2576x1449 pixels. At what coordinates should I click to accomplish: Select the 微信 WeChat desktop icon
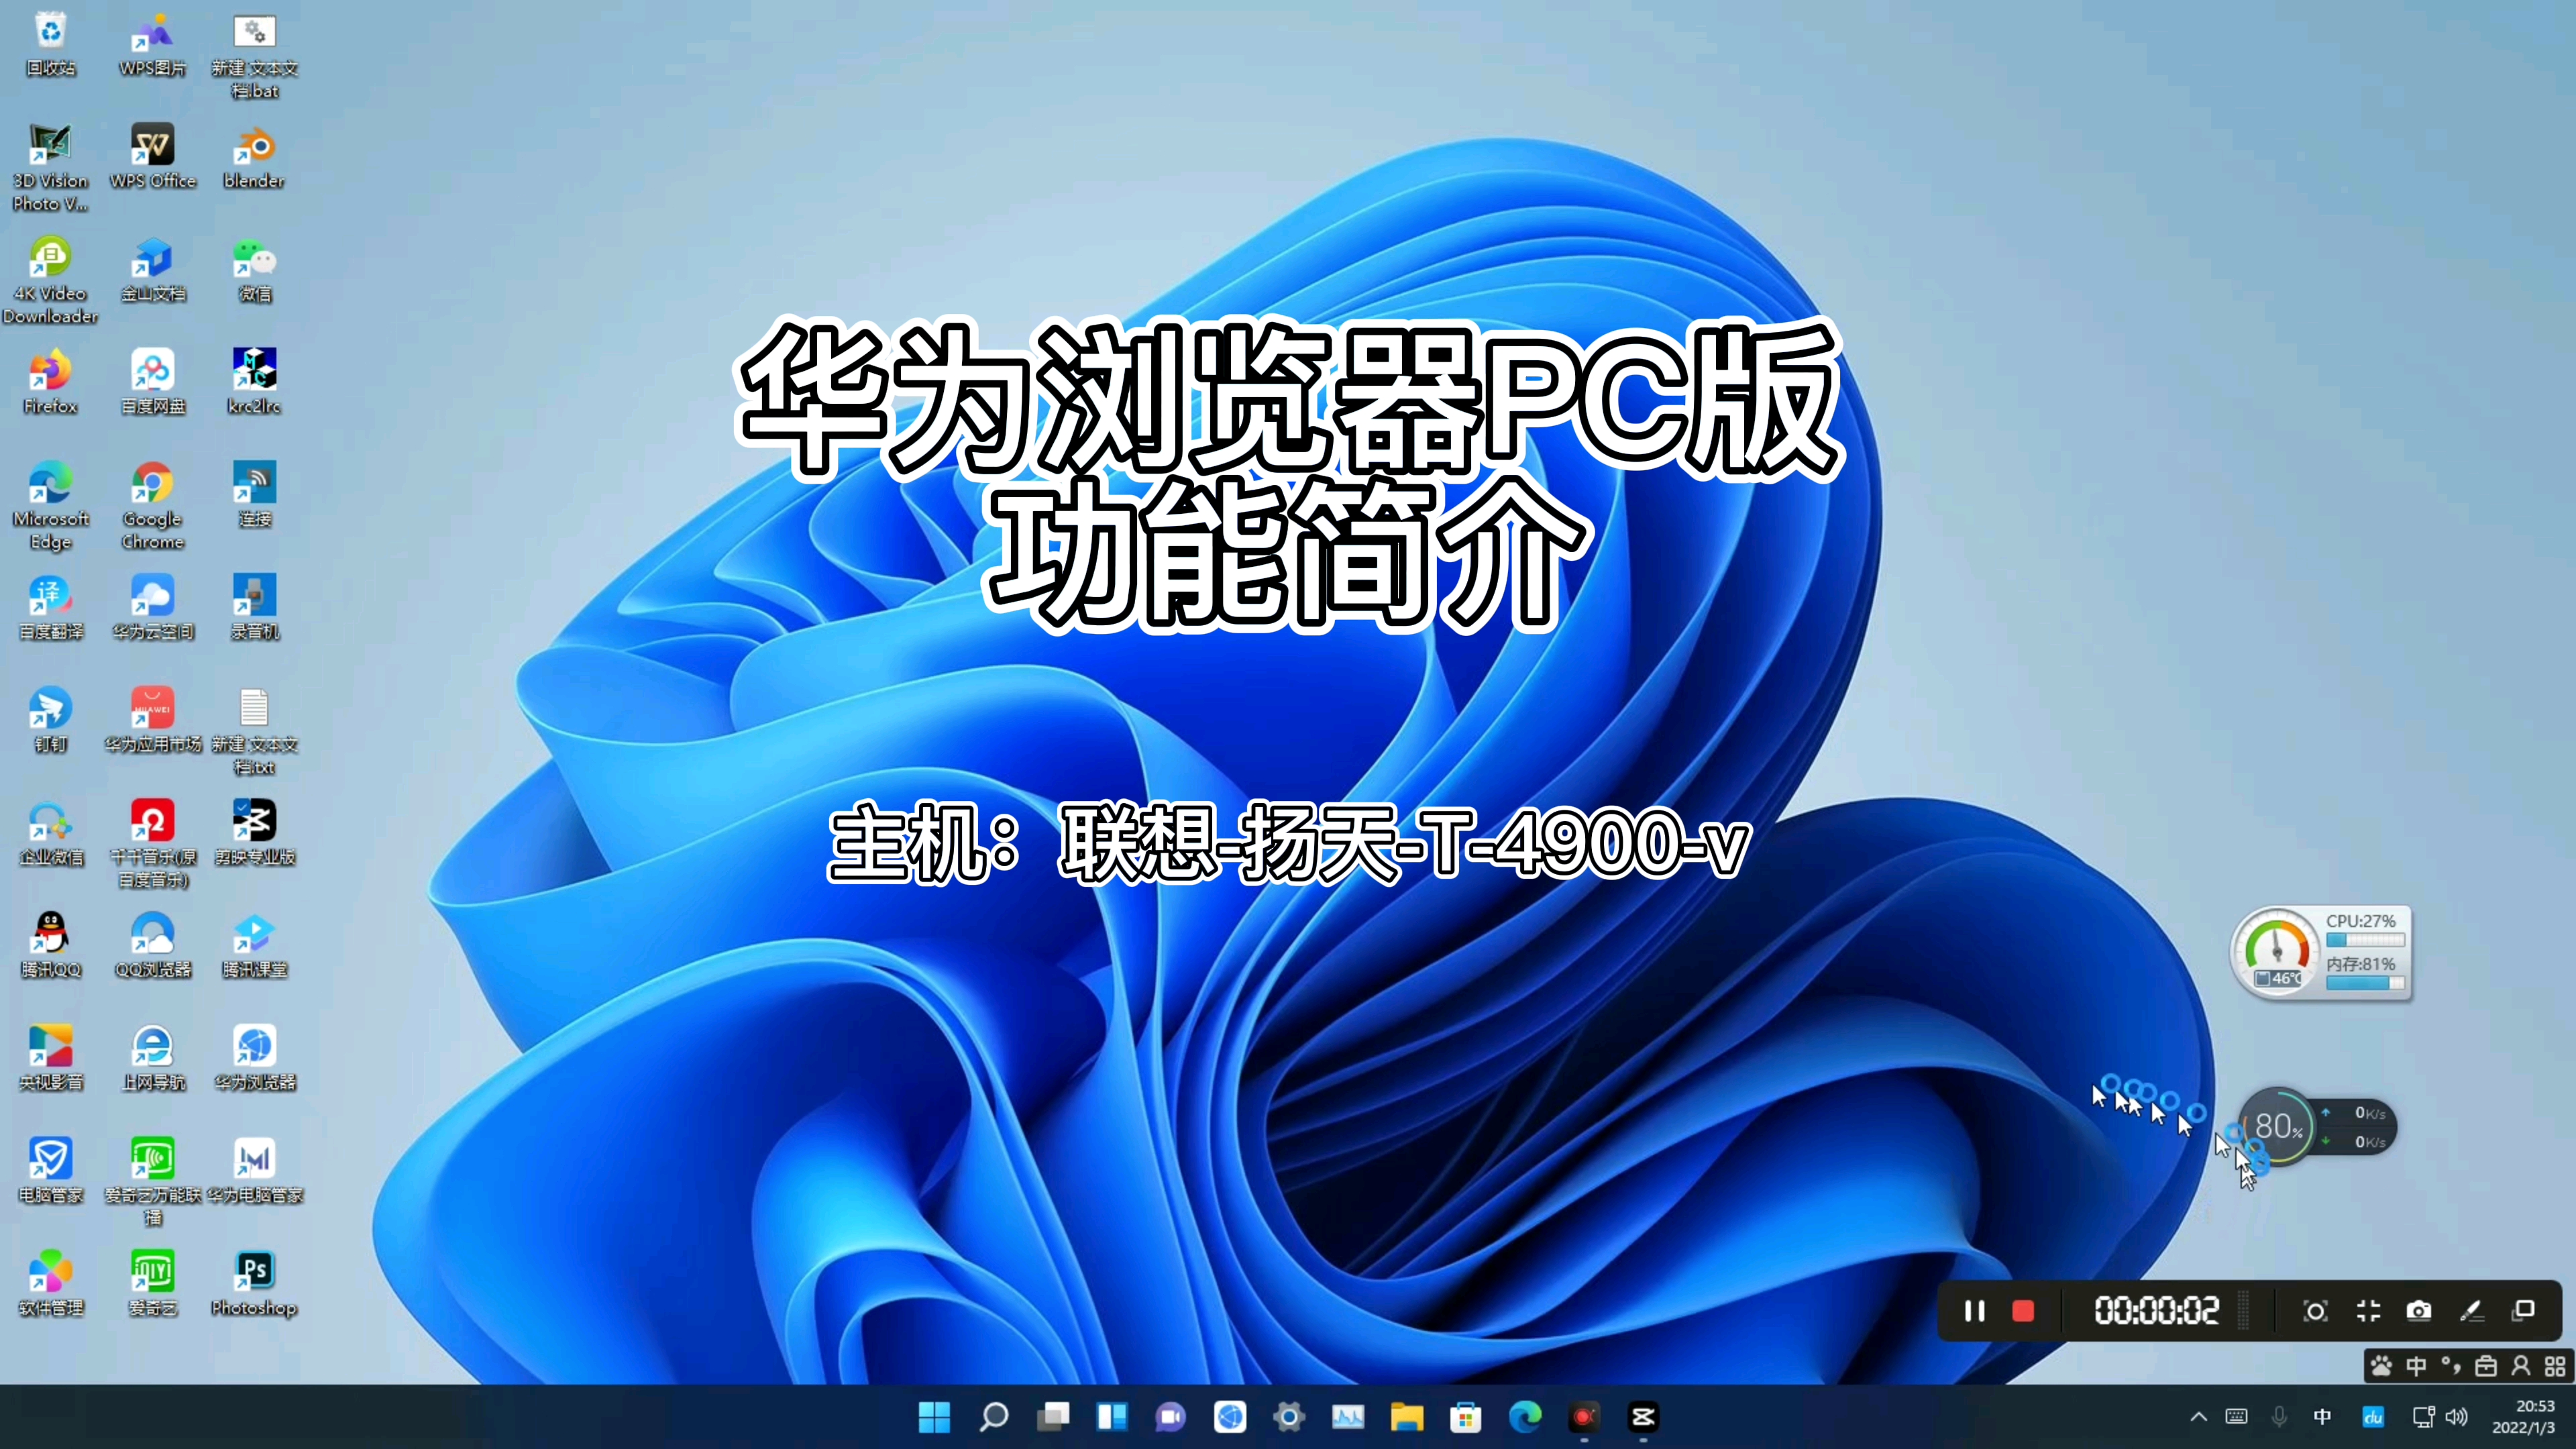pos(254,270)
